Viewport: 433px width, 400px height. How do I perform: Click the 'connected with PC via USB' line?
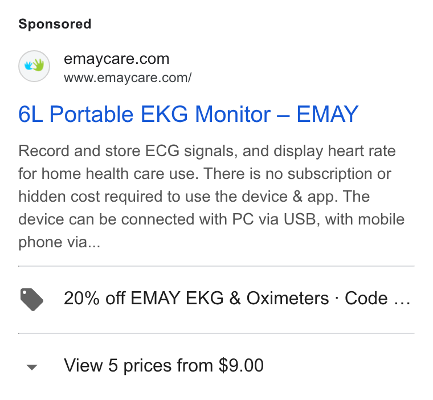(211, 219)
